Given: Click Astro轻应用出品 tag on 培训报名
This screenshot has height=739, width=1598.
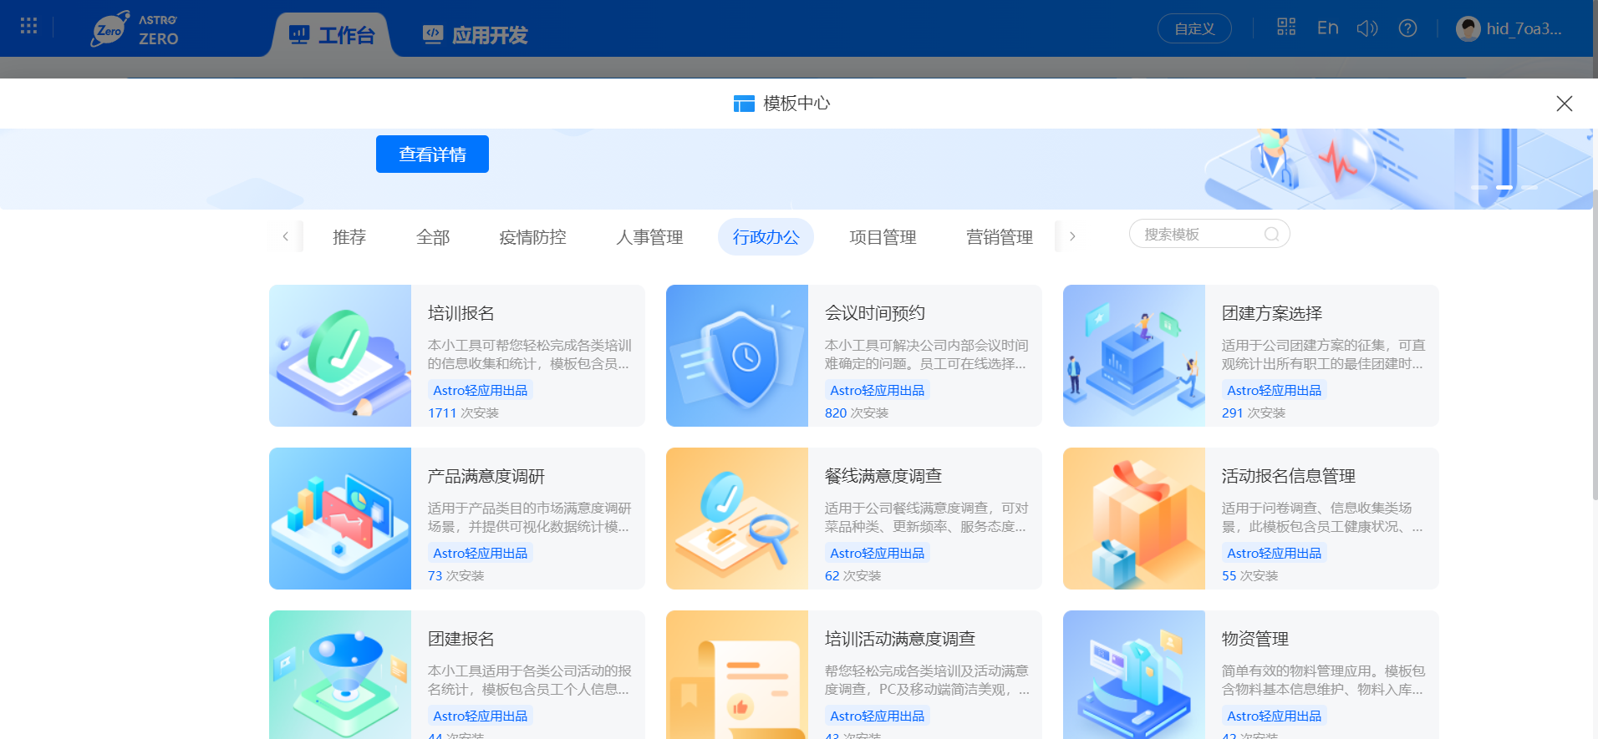Looking at the screenshot, I should tap(481, 390).
